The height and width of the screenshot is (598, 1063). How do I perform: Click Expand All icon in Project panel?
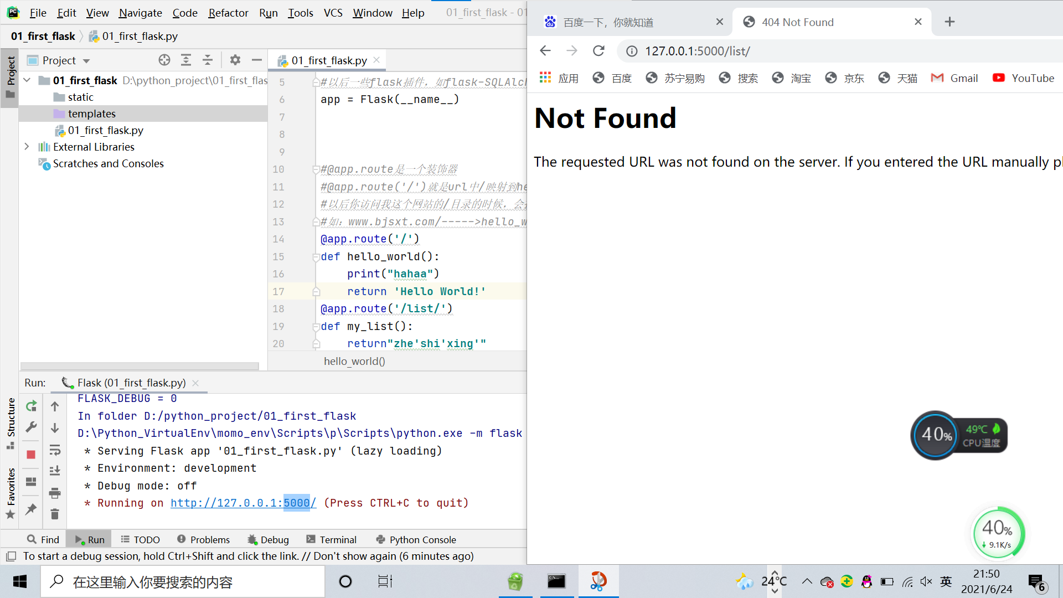186,60
